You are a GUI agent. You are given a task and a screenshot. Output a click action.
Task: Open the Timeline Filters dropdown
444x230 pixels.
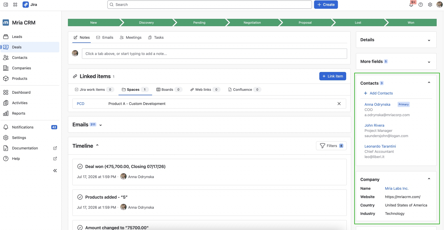pos(331,146)
